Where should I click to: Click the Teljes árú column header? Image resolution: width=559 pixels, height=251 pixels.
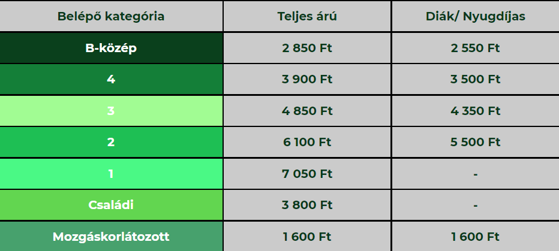click(x=307, y=16)
